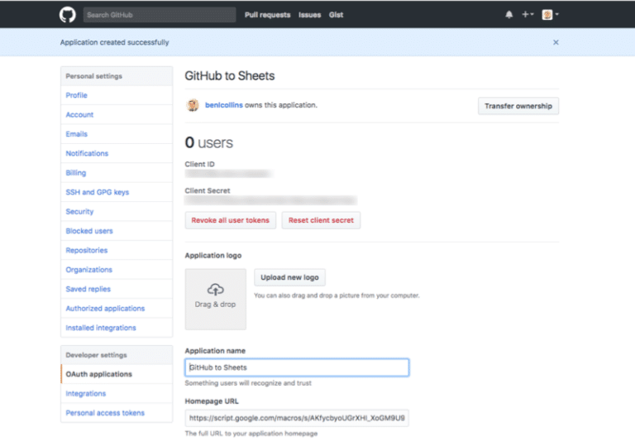Open Organizations settings
The width and height of the screenshot is (635, 447).
pos(117,270)
